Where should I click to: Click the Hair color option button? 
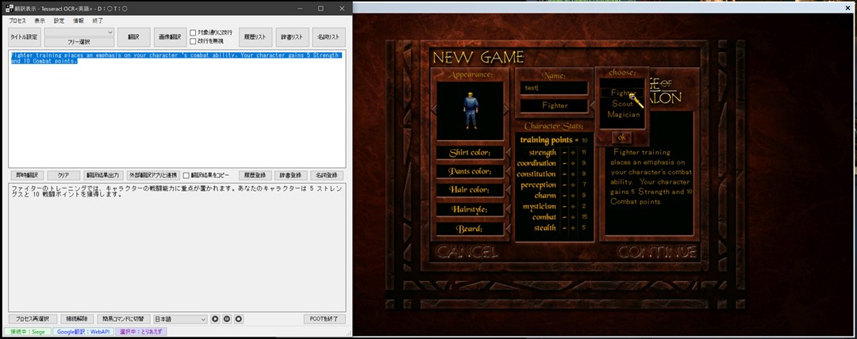468,190
